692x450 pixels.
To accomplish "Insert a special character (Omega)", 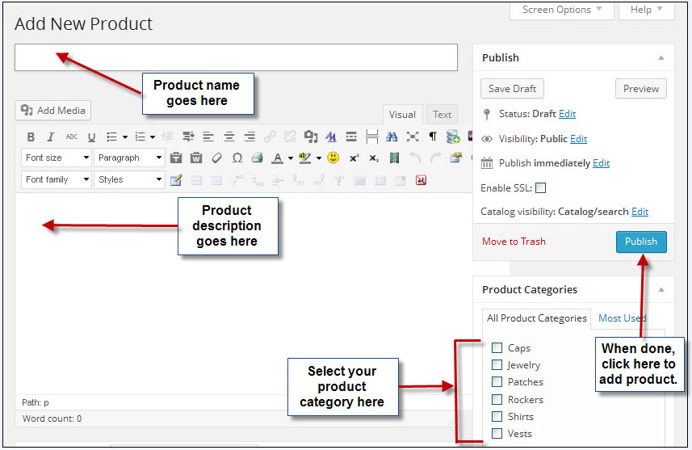I will pyautogui.click(x=237, y=158).
